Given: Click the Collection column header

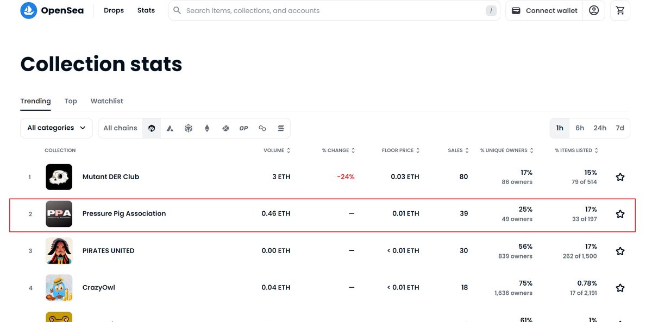Looking at the screenshot, I should point(60,150).
